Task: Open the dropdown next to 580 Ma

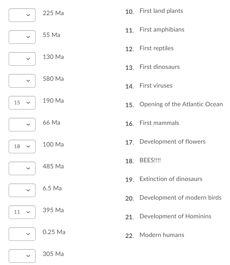Action: click(x=22, y=81)
